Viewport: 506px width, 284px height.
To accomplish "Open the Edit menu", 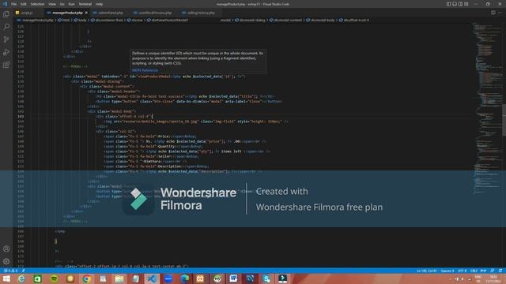I will click(x=24, y=4).
